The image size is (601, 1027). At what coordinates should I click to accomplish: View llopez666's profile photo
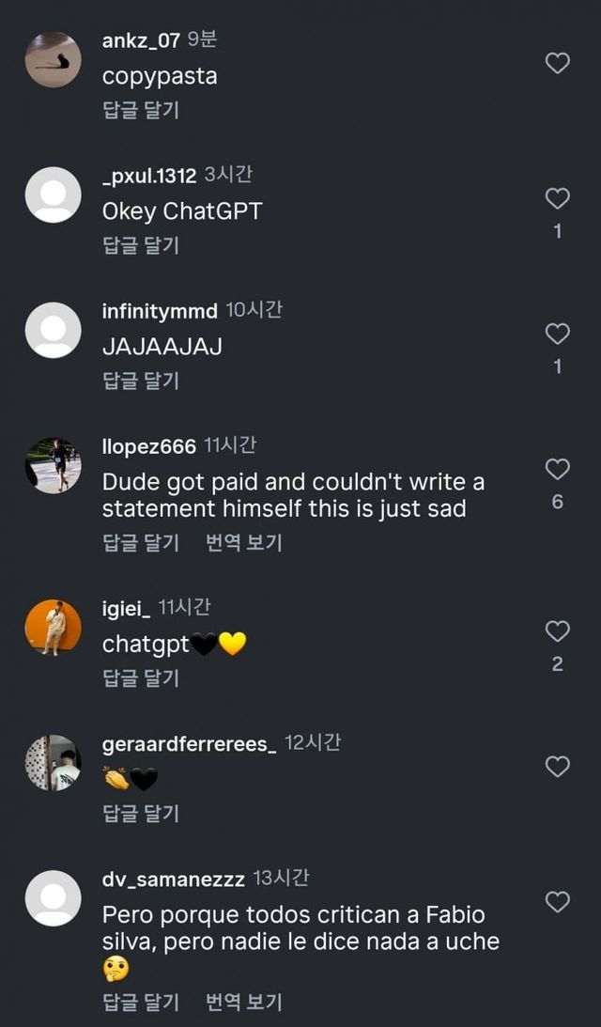pos(53,466)
